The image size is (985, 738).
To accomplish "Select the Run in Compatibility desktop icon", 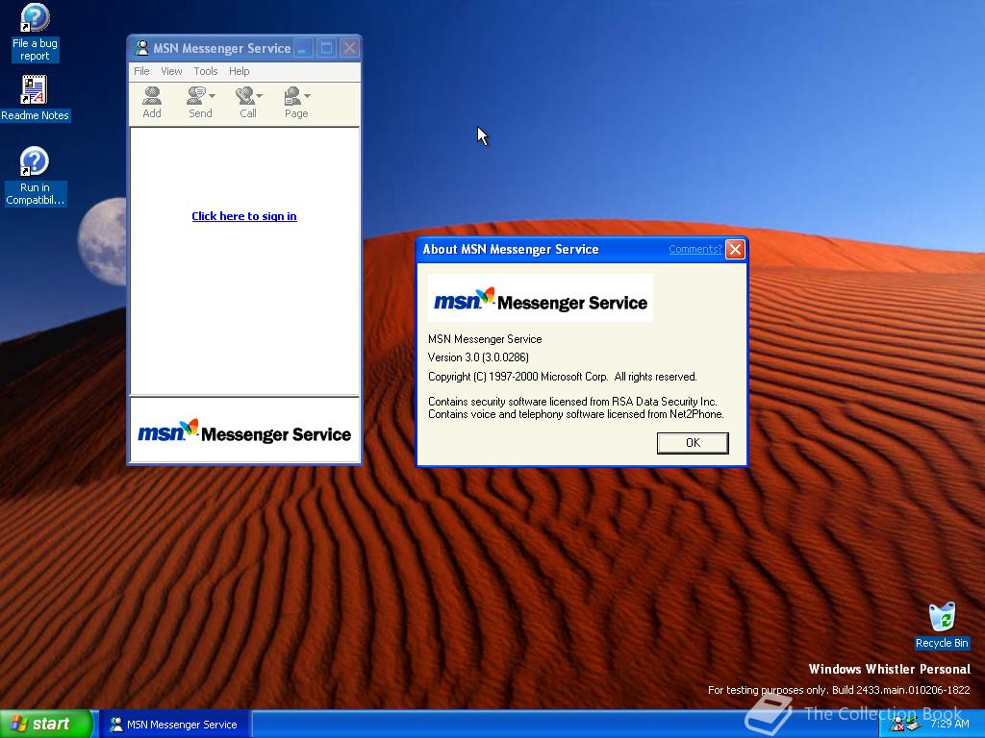I will pos(35,177).
